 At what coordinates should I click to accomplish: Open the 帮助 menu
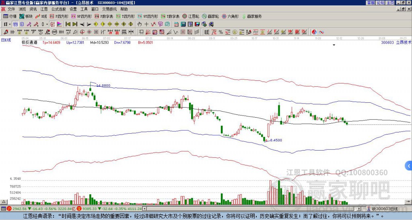click(x=124, y=9)
